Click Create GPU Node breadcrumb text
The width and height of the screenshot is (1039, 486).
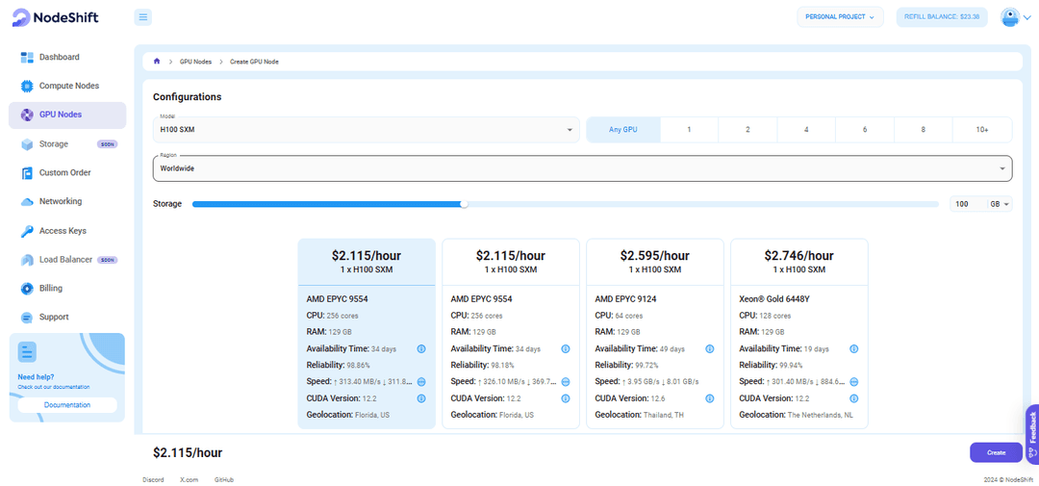coord(254,61)
